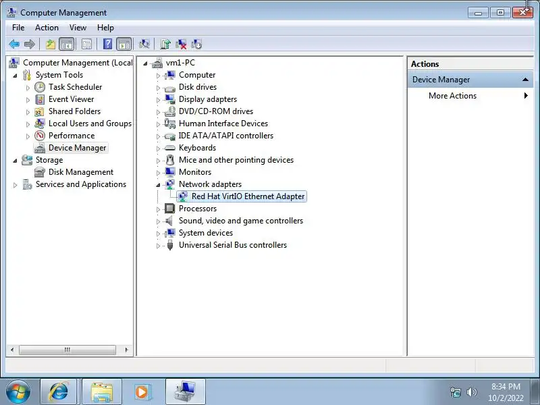Click the DVD/CD-ROM drives icon
This screenshot has width=540, height=405.
170,111
